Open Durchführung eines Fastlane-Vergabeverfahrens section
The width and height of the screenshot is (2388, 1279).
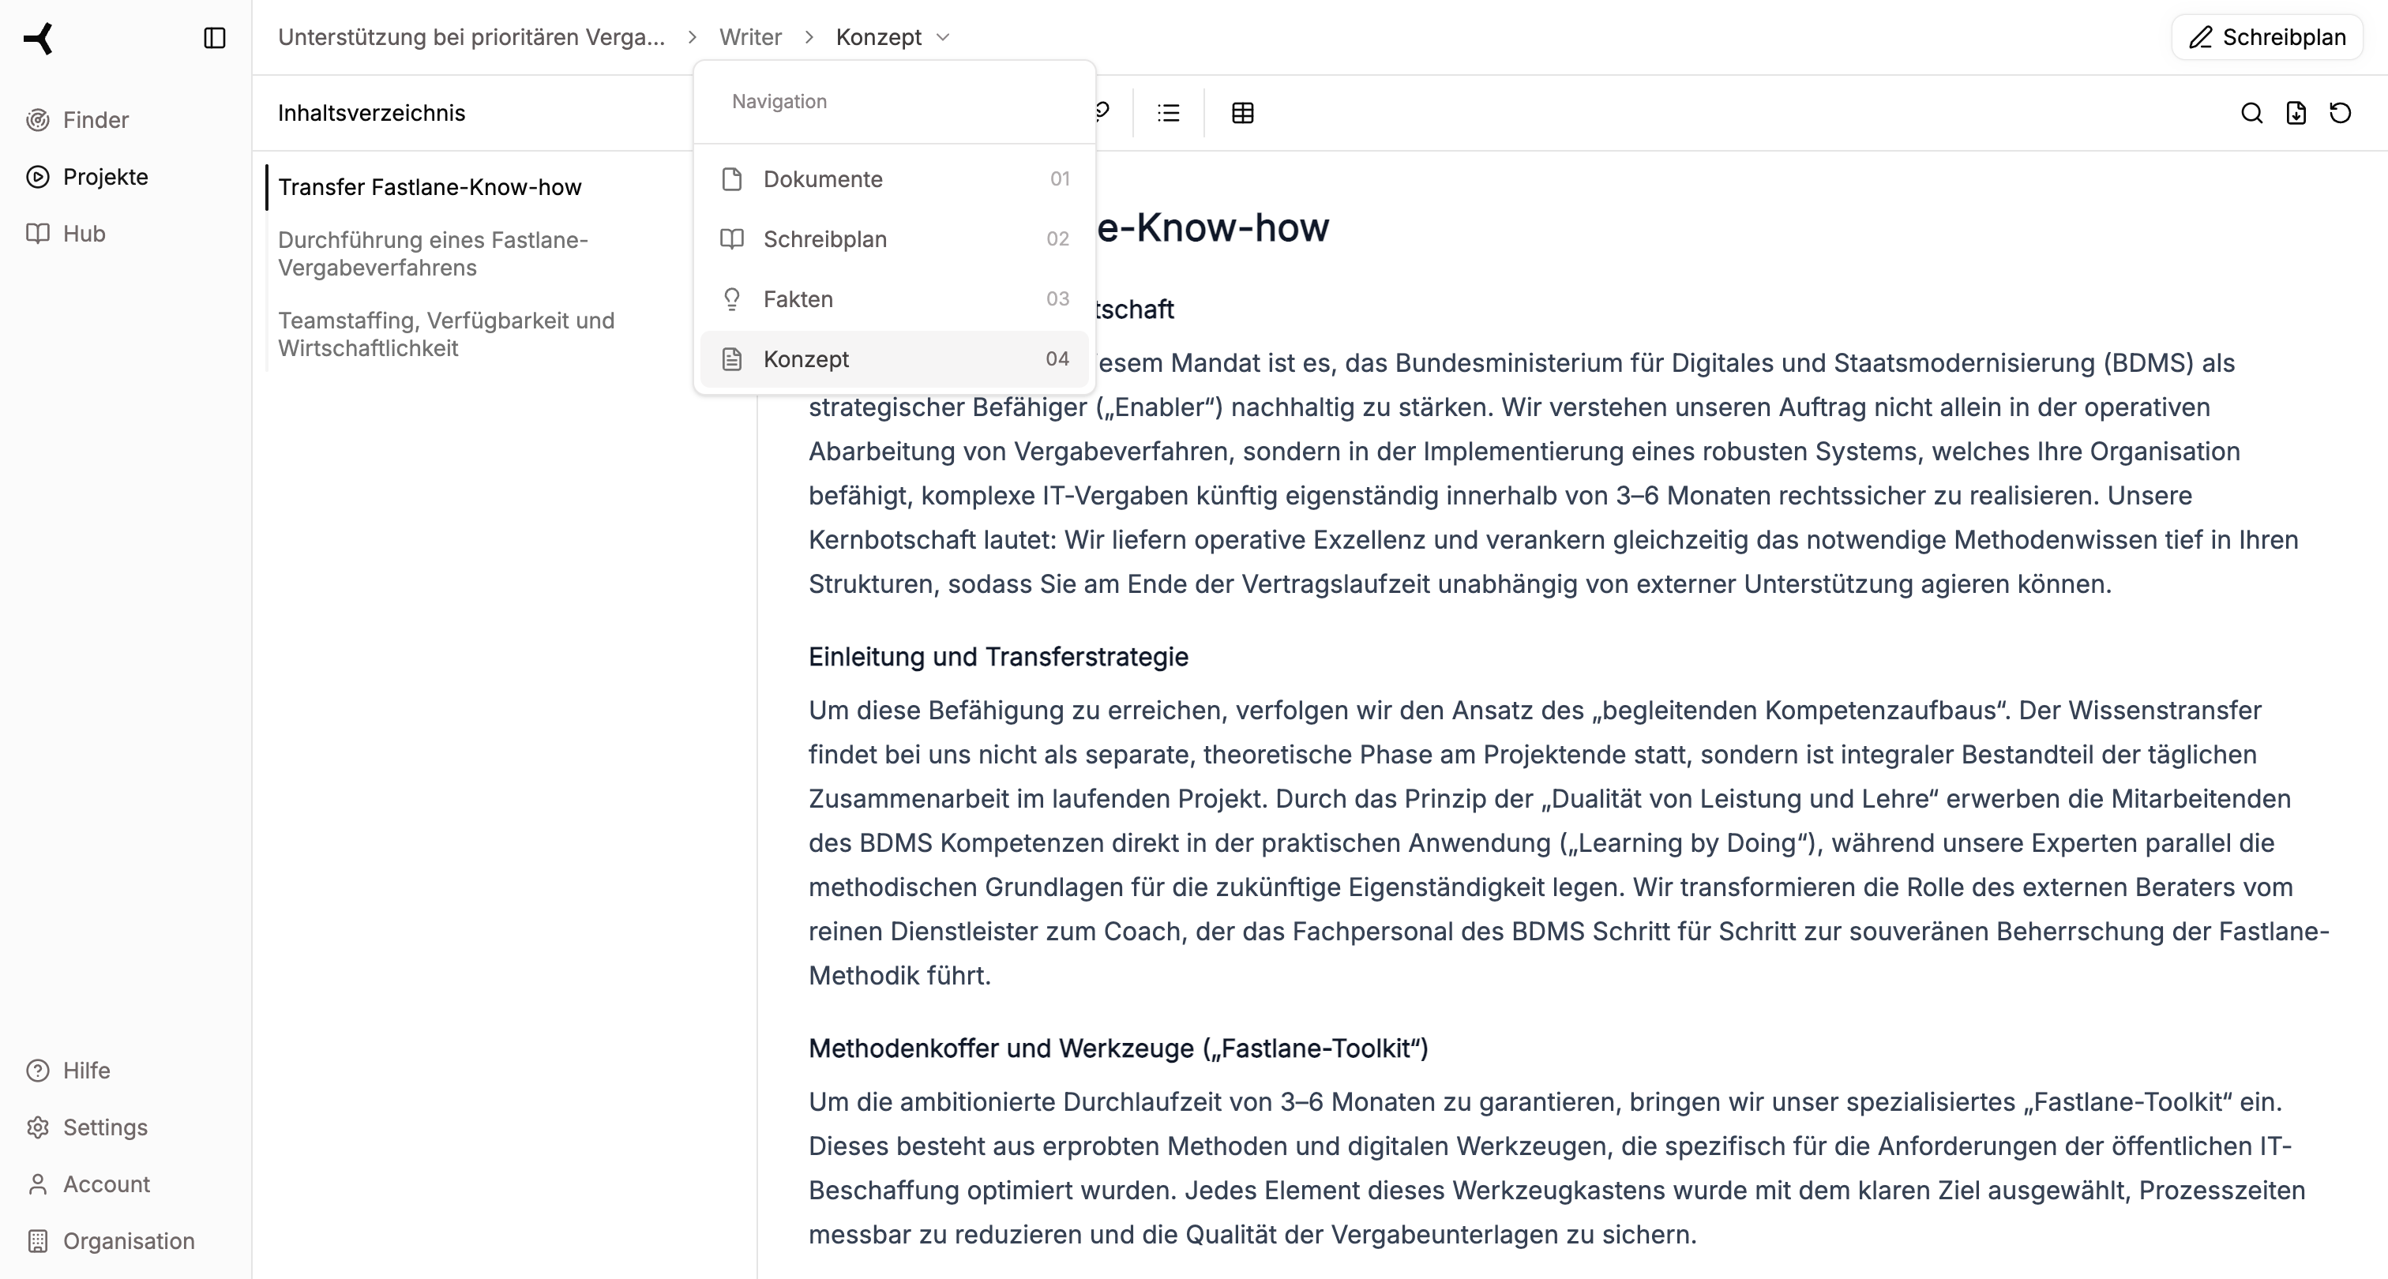pyautogui.click(x=432, y=254)
